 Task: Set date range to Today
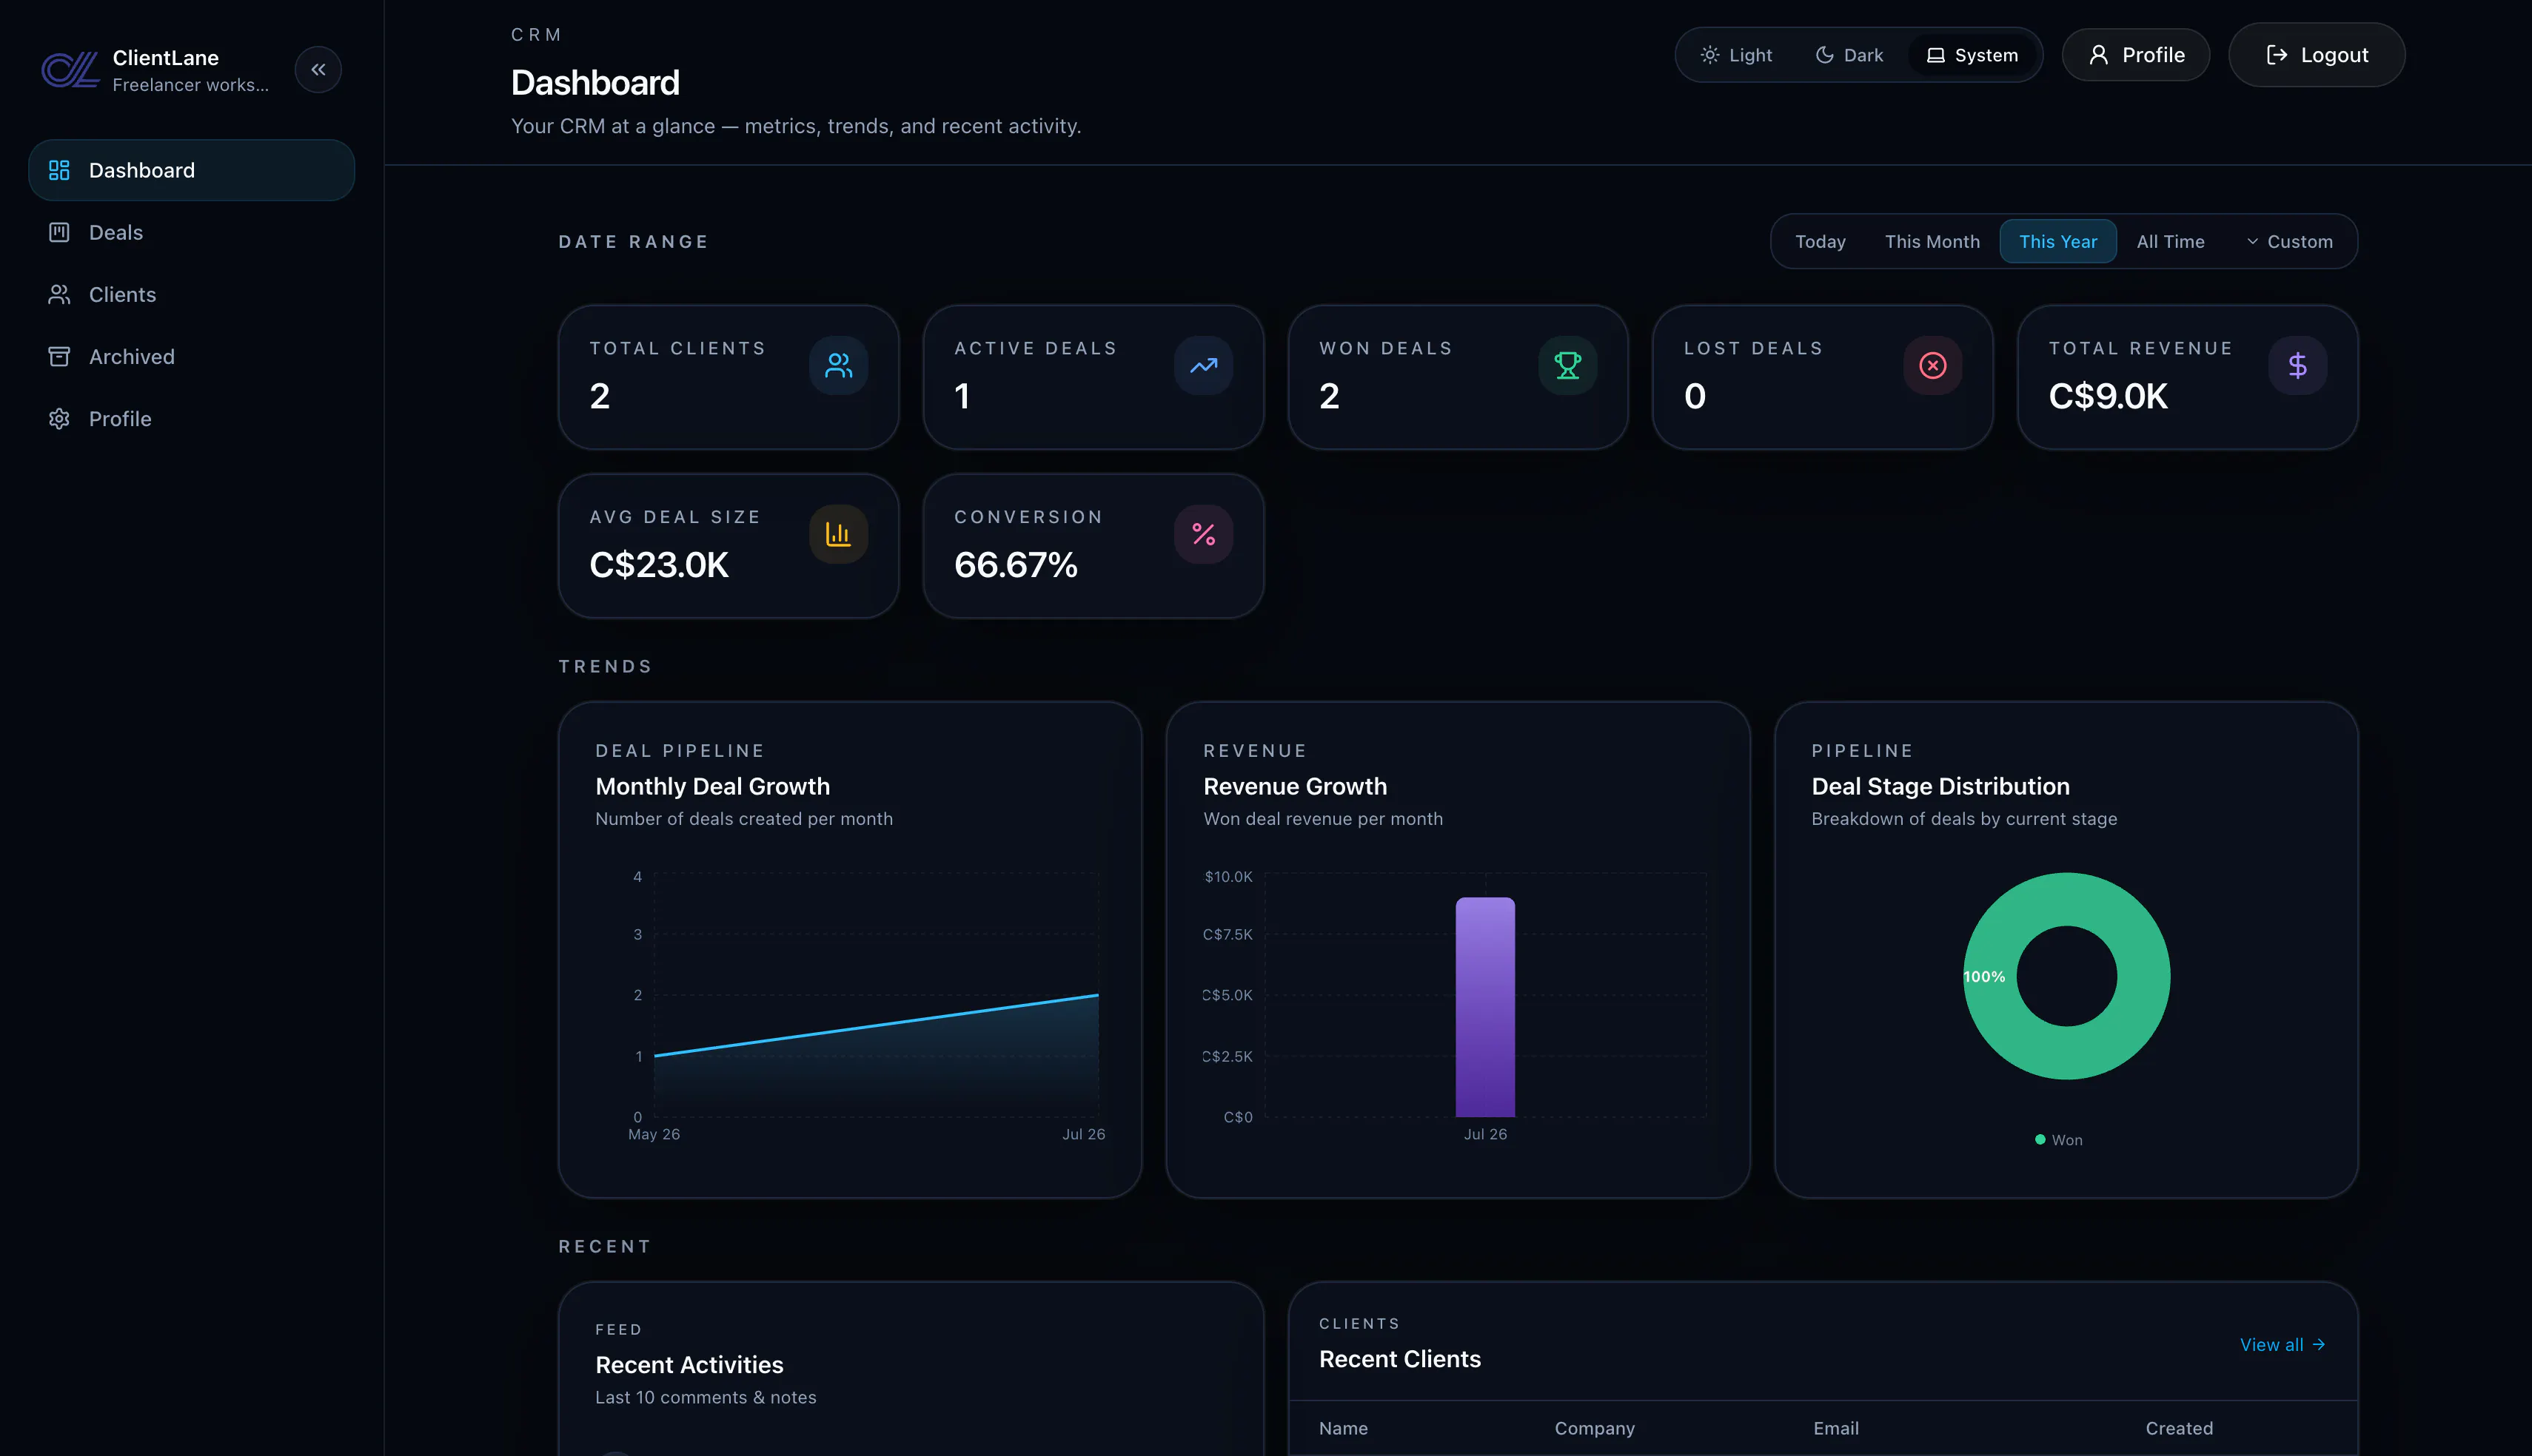[1820, 241]
